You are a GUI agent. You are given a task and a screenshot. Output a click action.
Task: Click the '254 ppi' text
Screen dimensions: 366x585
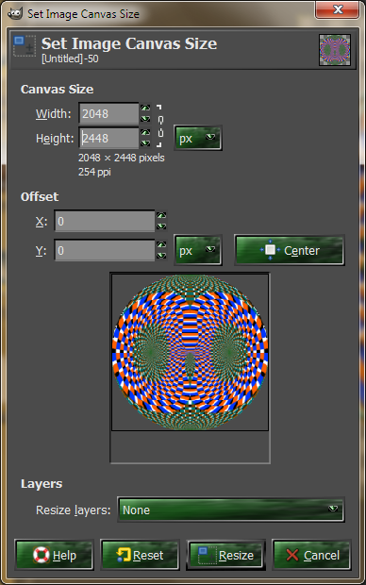click(x=94, y=172)
